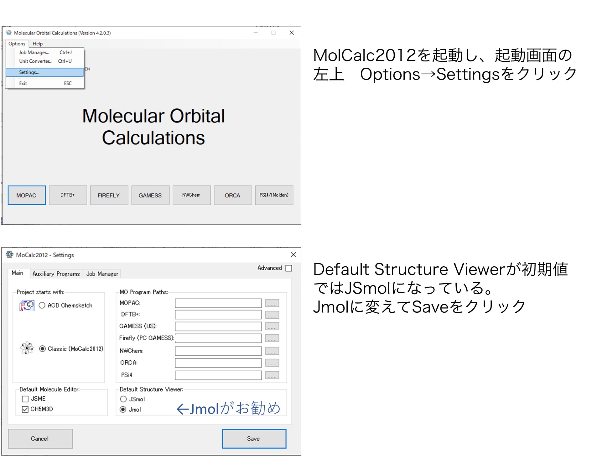The height and width of the screenshot is (470, 592).
Task: Browse for the NWChem program path
Action: point(272,351)
